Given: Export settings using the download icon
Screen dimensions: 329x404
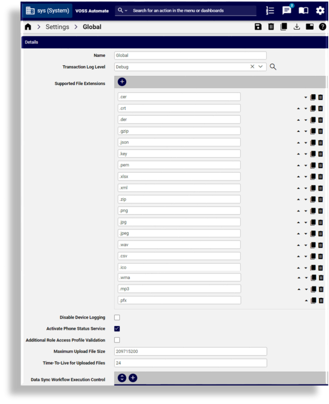Looking at the screenshot, I should 297,27.
